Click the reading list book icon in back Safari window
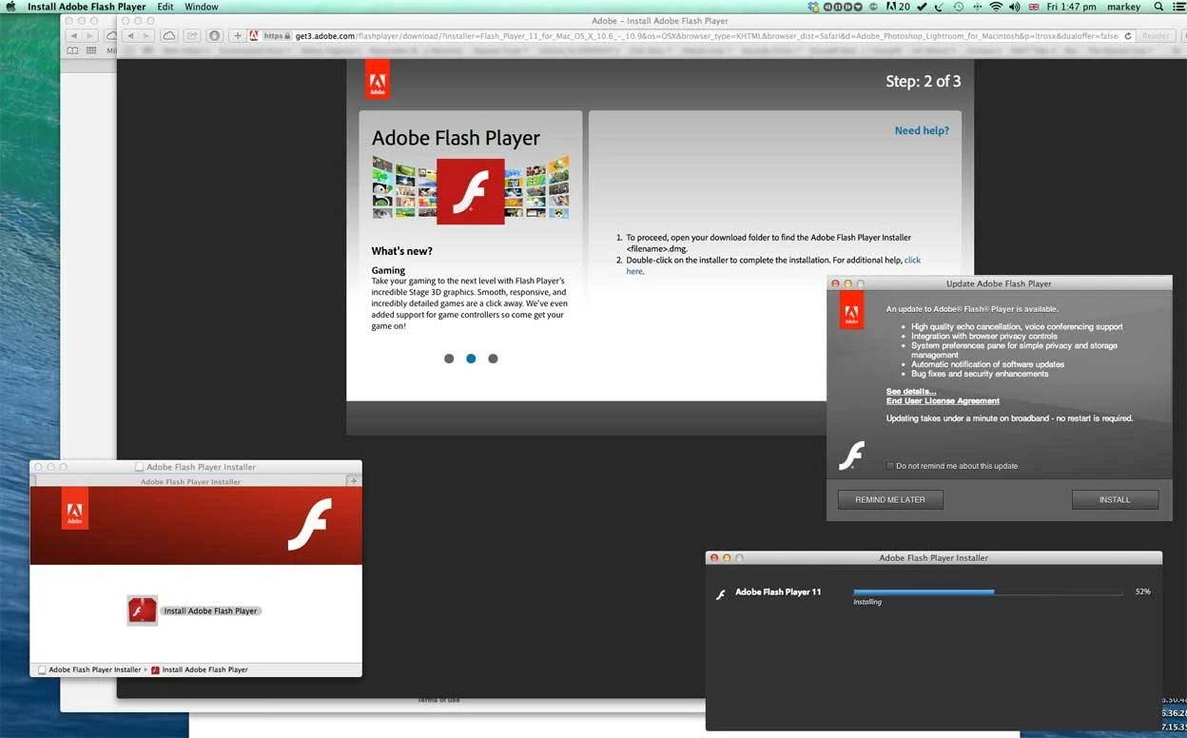The width and height of the screenshot is (1187, 738). tap(72, 50)
